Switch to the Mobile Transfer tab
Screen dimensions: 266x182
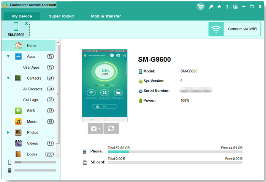(106, 16)
